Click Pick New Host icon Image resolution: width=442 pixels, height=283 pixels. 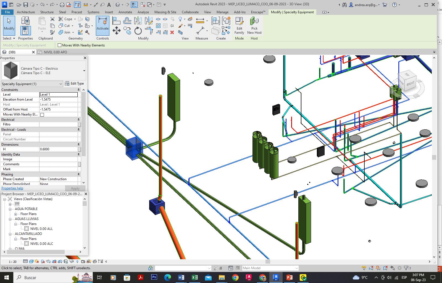254,25
